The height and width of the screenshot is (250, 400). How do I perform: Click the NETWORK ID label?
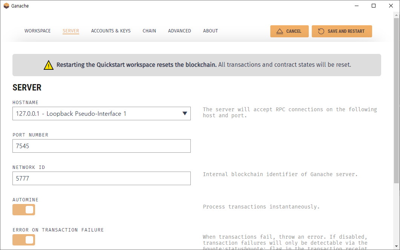point(29,167)
